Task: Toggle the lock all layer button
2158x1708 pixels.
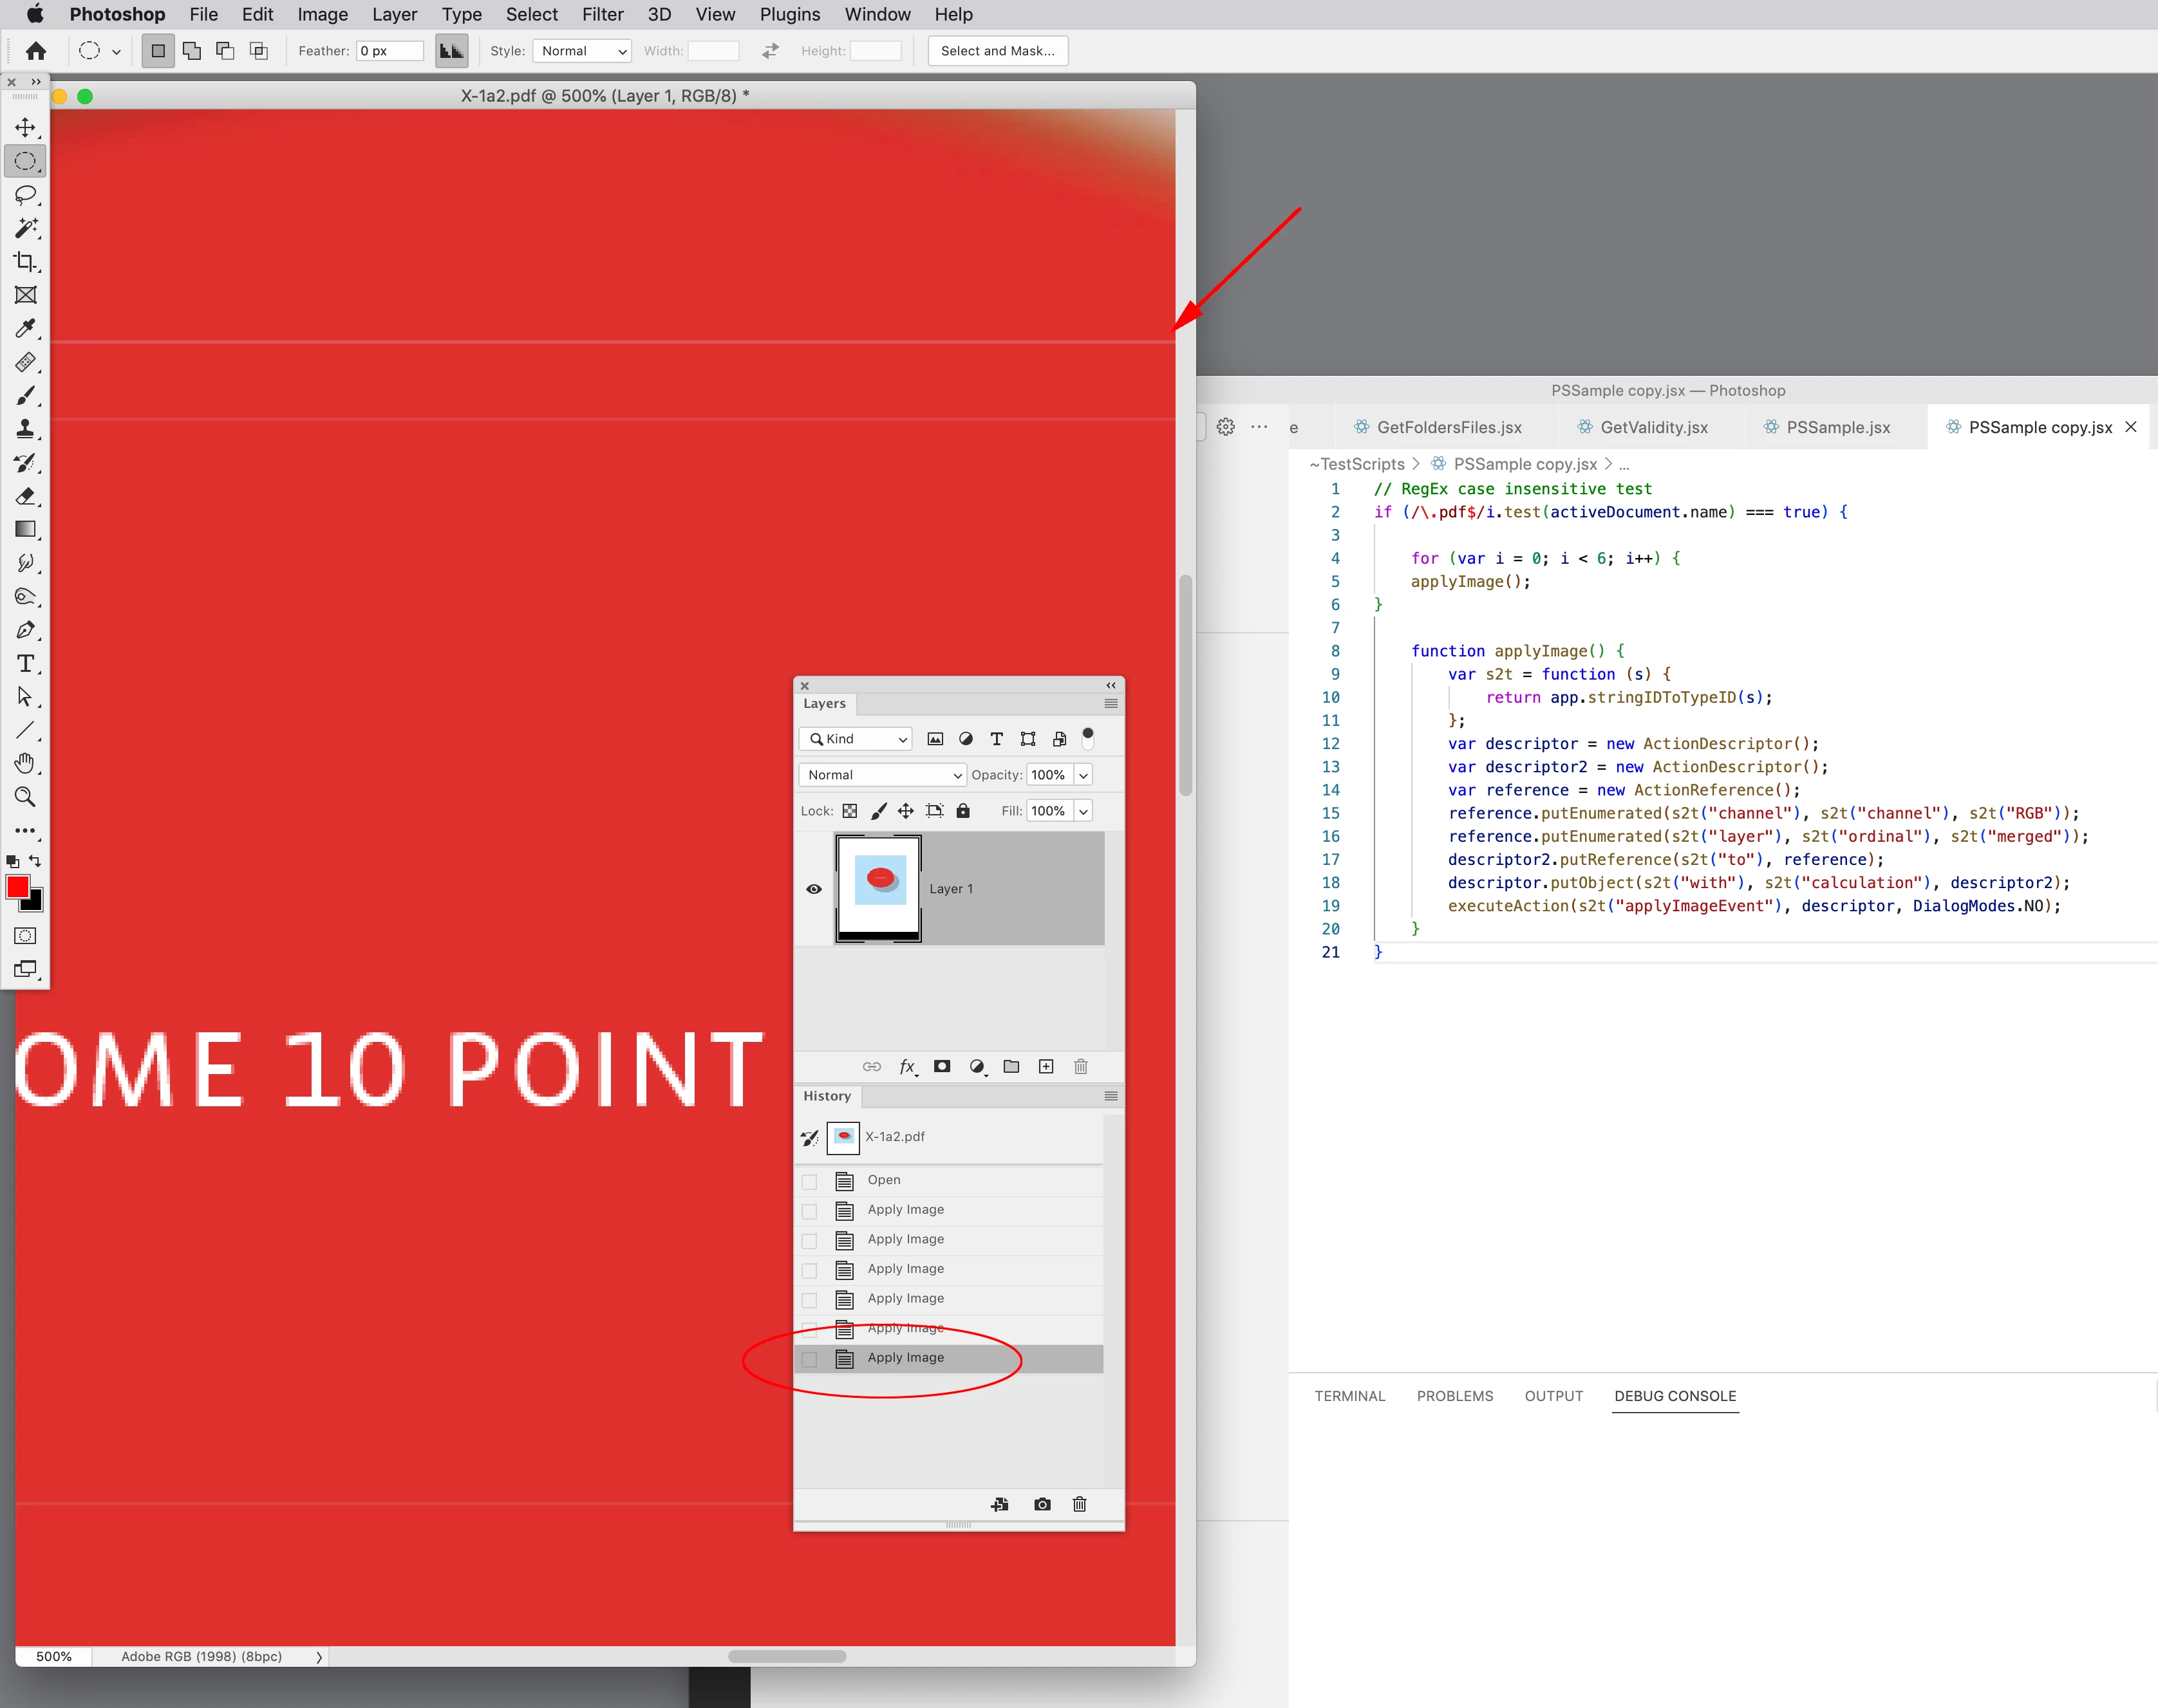Action: pyautogui.click(x=962, y=811)
